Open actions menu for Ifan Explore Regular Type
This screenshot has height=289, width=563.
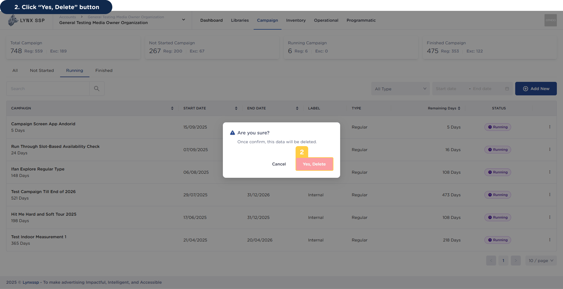550,172
